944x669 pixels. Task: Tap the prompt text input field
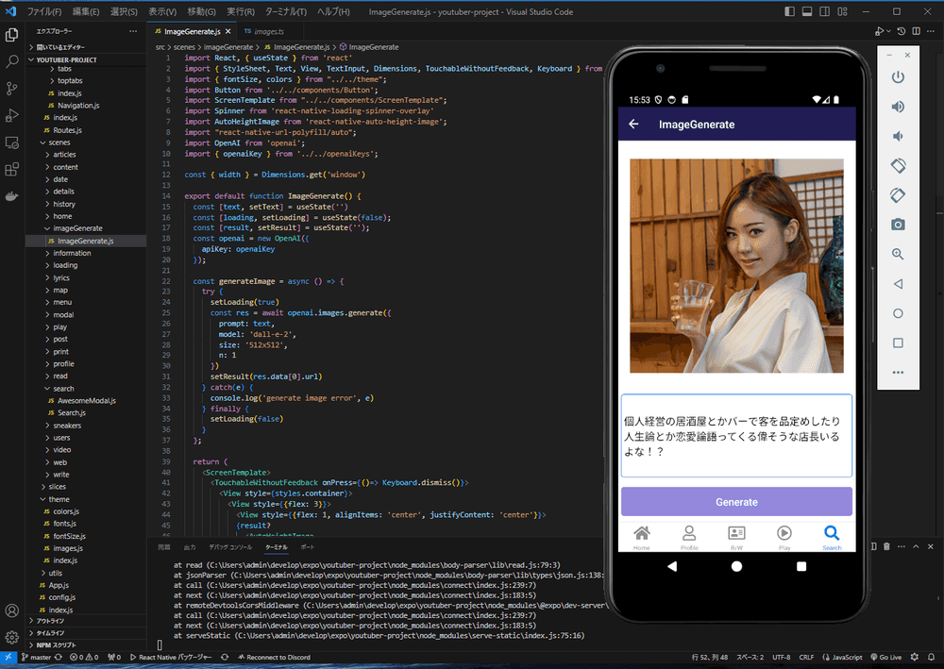point(736,436)
